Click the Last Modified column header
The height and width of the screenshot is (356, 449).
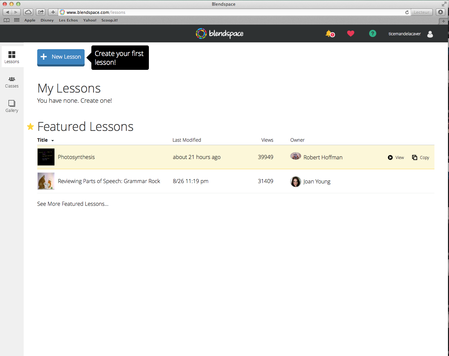coord(187,140)
